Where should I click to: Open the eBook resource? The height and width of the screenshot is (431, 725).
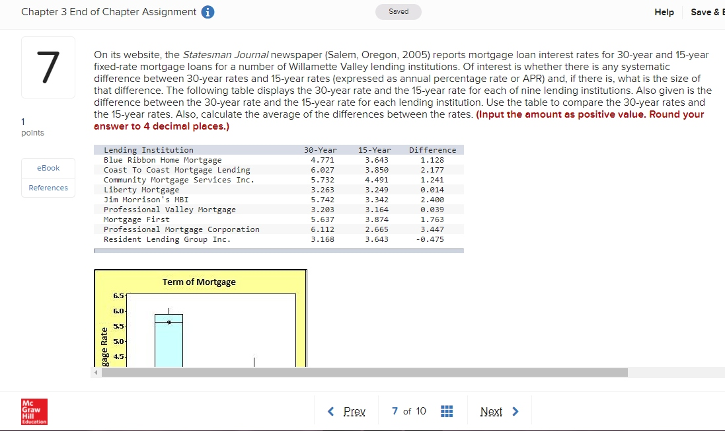tap(48, 168)
